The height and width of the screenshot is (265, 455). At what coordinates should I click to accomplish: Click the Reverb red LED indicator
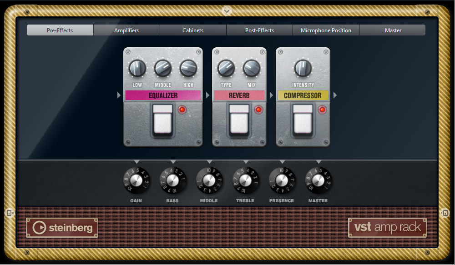coord(258,110)
